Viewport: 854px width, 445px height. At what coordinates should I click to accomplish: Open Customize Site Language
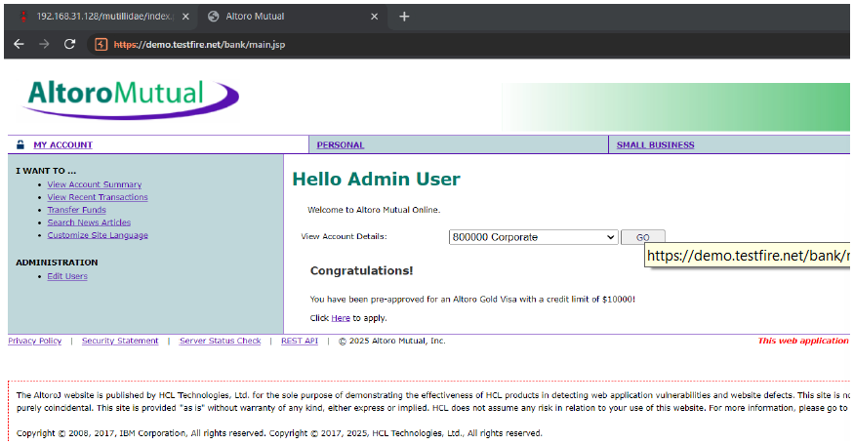tap(98, 235)
